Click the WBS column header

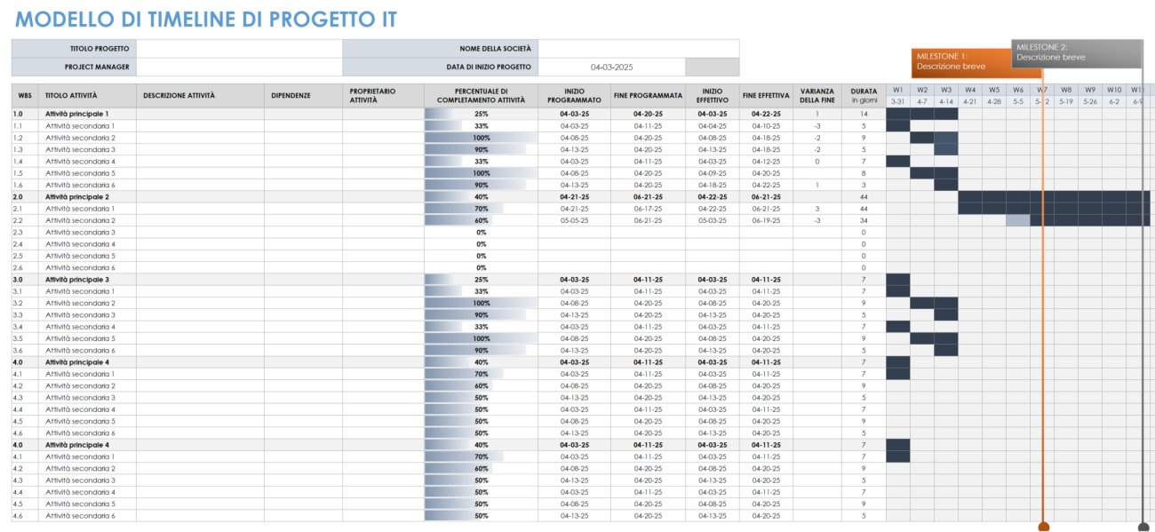pos(25,96)
